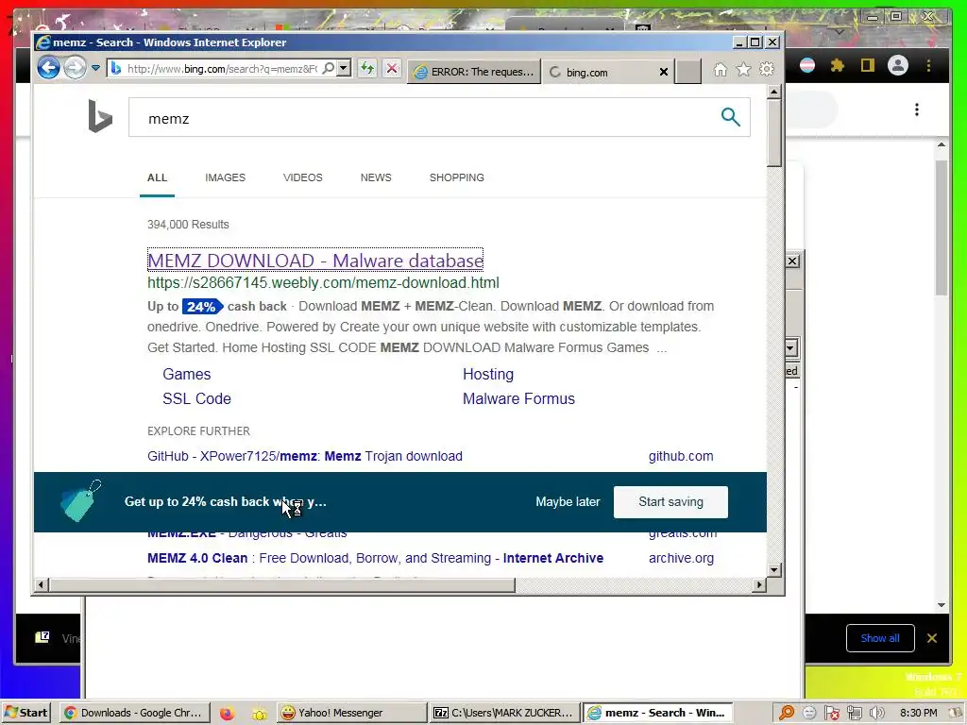The width and height of the screenshot is (967, 725).
Task: Click the network tray icon
Action: (x=854, y=714)
